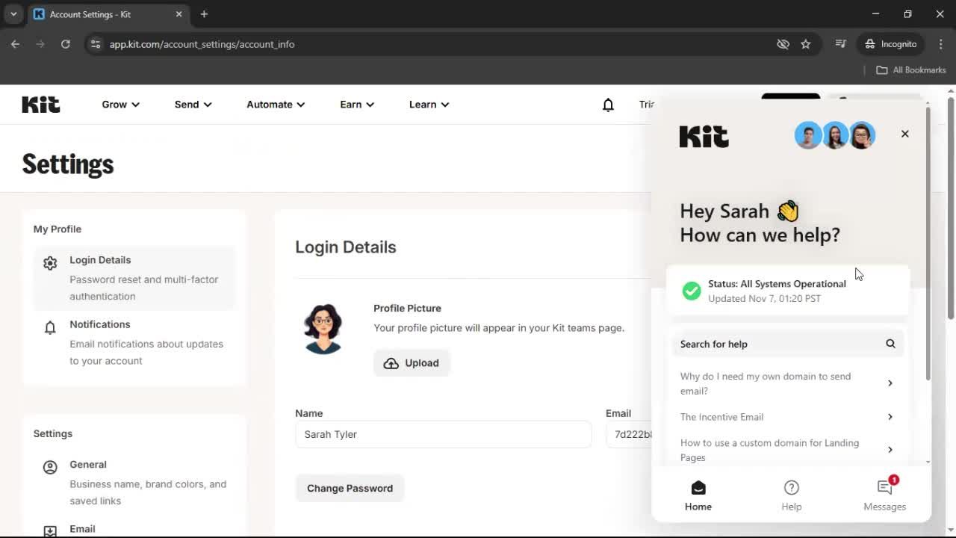This screenshot has height=538, width=956.
Task: Expand the Grow menu
Action: (x=119, y=105)
